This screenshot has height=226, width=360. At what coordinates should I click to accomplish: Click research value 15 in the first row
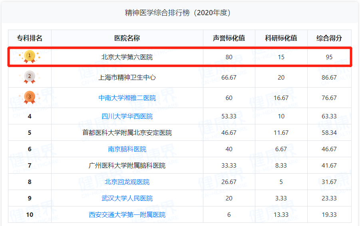[x=281, y=57]
